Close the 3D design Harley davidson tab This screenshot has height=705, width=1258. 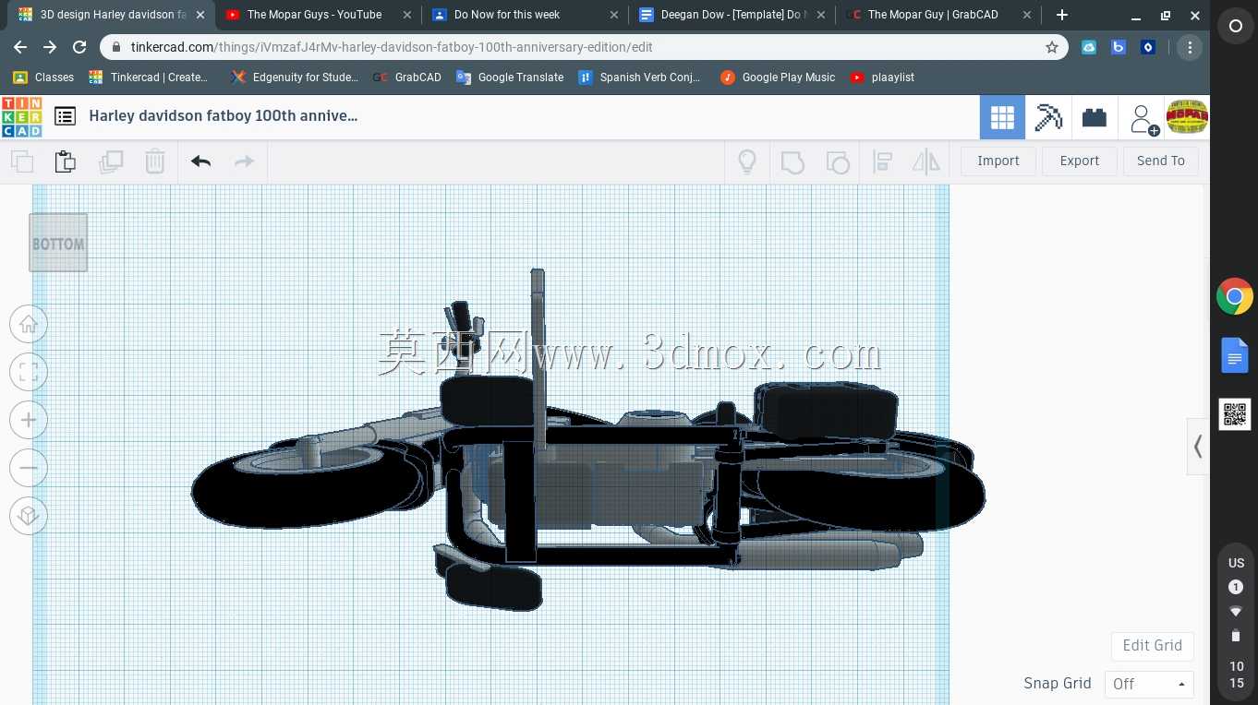pyautogui.click(x=200, y=15)
